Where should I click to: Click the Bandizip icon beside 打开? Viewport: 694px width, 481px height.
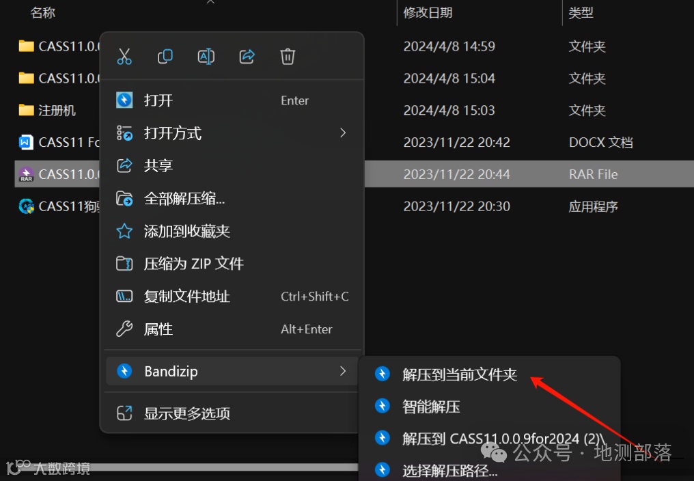[124, 100]
